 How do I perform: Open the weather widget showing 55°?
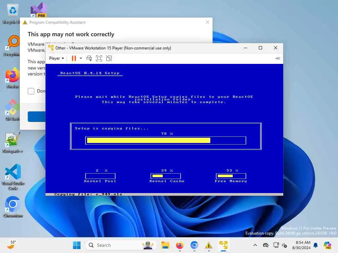click(x=11, y=245)
